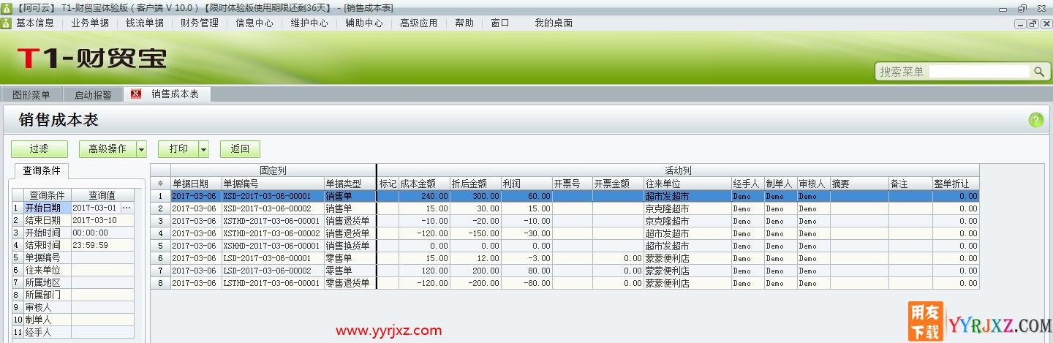The width and height of the screenshot is (1053, 343).
Task: Click the 返回 button
Action: [x=240, y=149]
